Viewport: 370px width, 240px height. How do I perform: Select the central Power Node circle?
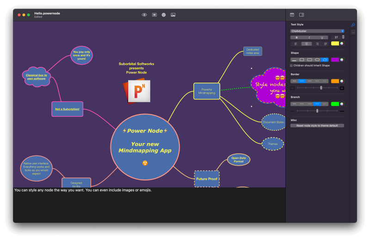coord(145,147)
